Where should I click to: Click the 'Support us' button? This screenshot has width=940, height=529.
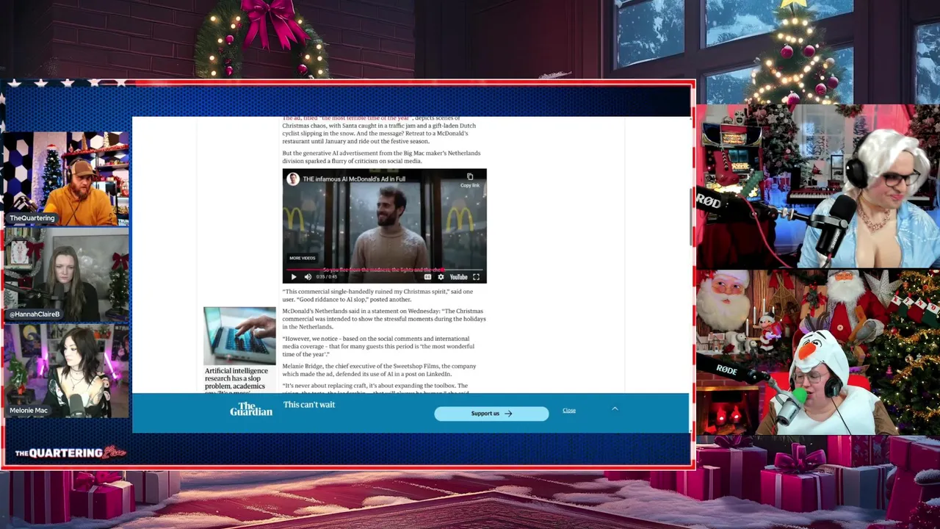click(491, 414)
